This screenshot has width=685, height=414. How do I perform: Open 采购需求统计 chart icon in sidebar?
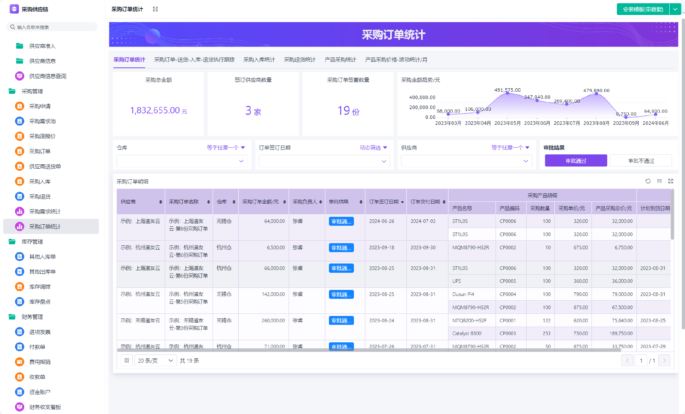(x=20, y=211)
